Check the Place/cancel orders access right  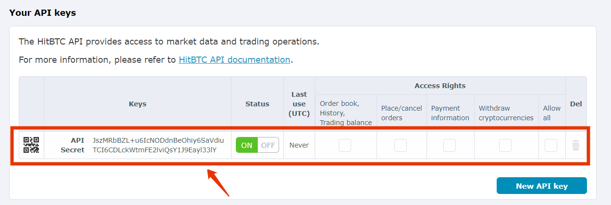[401, 145]
